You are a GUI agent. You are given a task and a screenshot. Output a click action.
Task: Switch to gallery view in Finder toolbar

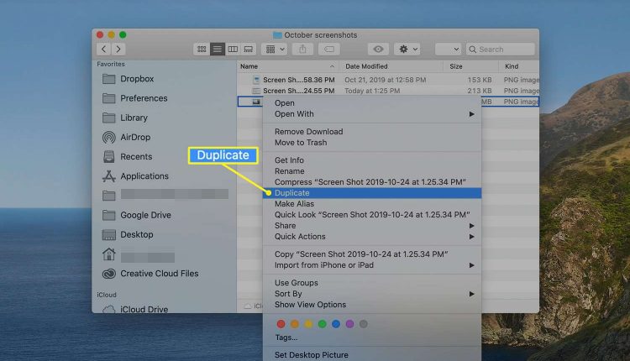click(x=249, y=49)
